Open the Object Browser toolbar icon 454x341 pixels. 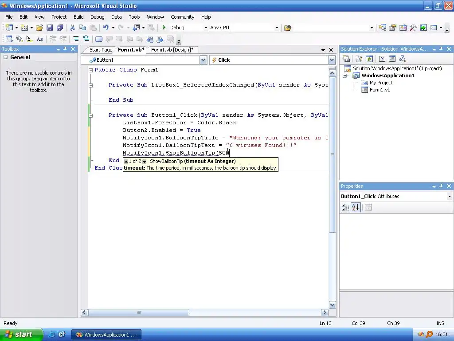tap(403, 28)
